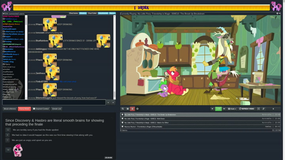Enter fullscreen video mode
The width and height of the screenshot is (285, 160).
(x=258, y=109)
